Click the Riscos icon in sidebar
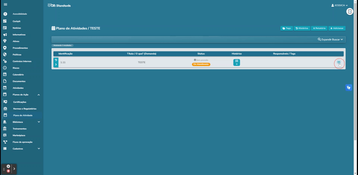This screenshot has height=175, width=358. 5,68
